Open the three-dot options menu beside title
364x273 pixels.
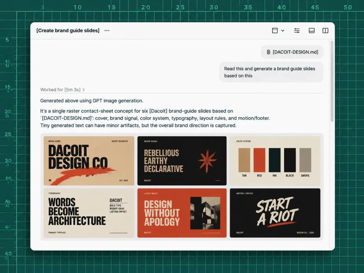[x=107, y=31]
